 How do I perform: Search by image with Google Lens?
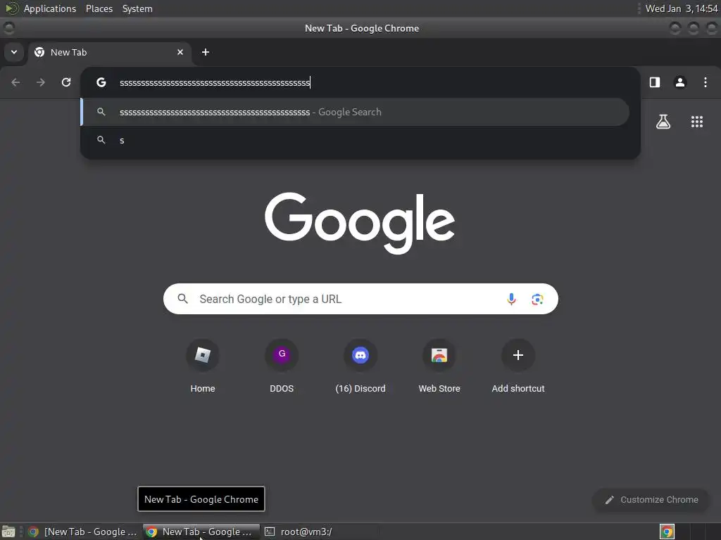click(x=537, y=300)
